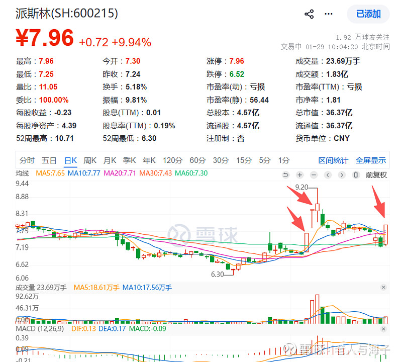Click the chart reset/undo arrow icon
402x362 pixels.
tap(285, 175)
